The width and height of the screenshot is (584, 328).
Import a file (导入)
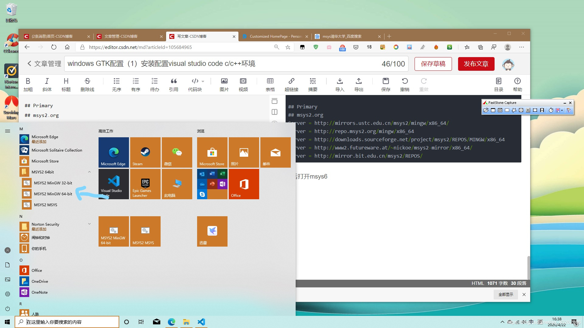[340, 84]
